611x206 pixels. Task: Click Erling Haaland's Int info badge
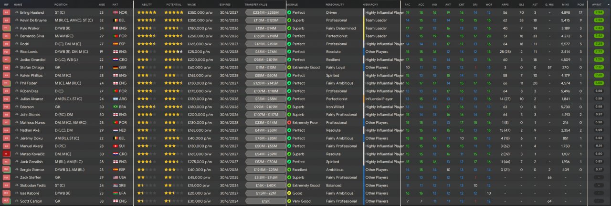7,12
